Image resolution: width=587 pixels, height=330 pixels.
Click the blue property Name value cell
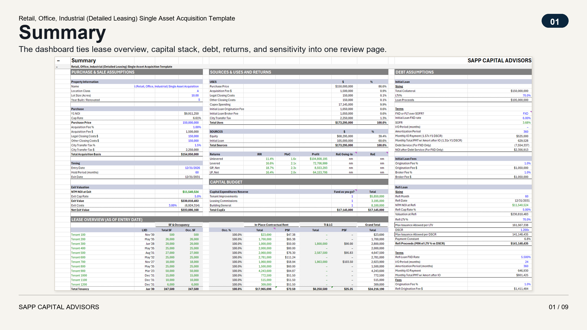(x=166, y=86)
